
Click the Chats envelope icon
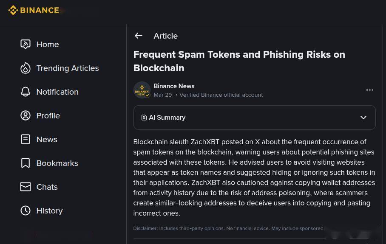pos(26,187)
